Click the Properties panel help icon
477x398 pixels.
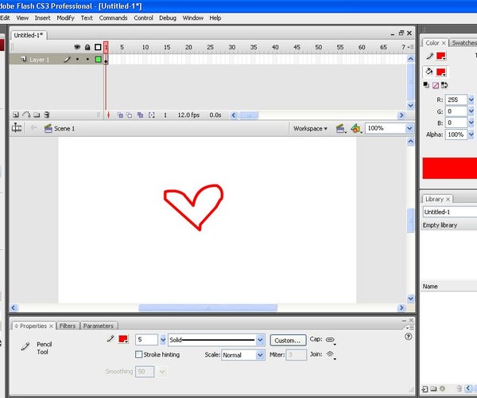pos(409,337)
